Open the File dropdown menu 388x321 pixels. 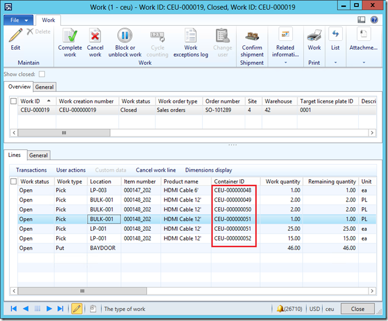tap(19, 20)
